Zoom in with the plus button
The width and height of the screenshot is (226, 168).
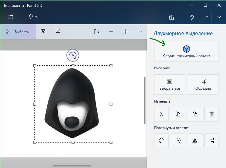125,32
